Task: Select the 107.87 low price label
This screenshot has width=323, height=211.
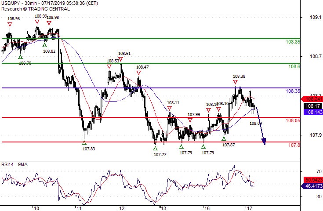Action: [x=229, y=145]
